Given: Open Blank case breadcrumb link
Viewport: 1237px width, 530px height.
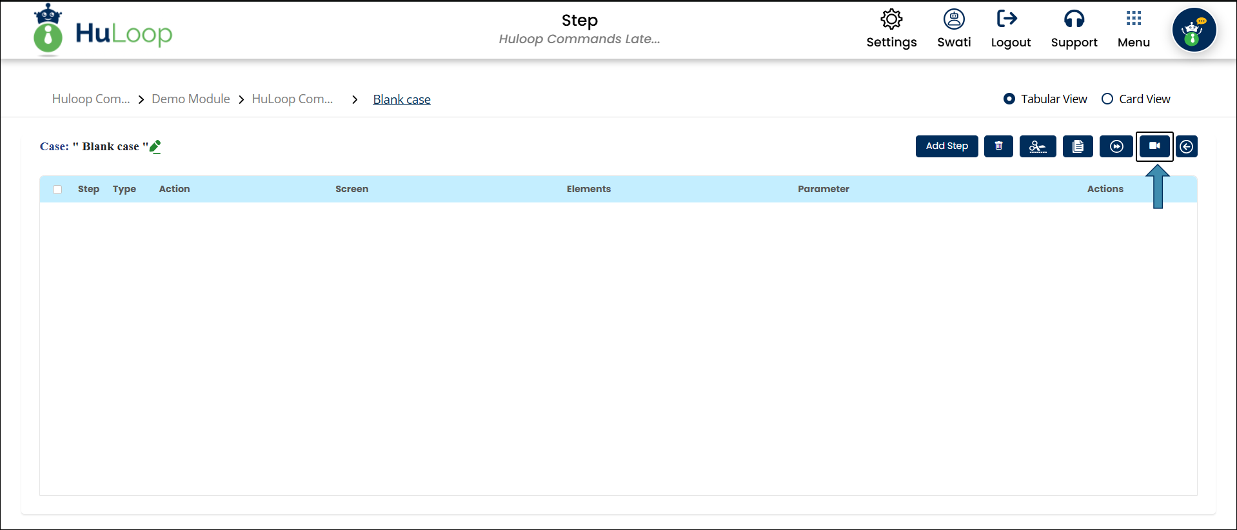Looking at the screenshot, I should [402, 100].
